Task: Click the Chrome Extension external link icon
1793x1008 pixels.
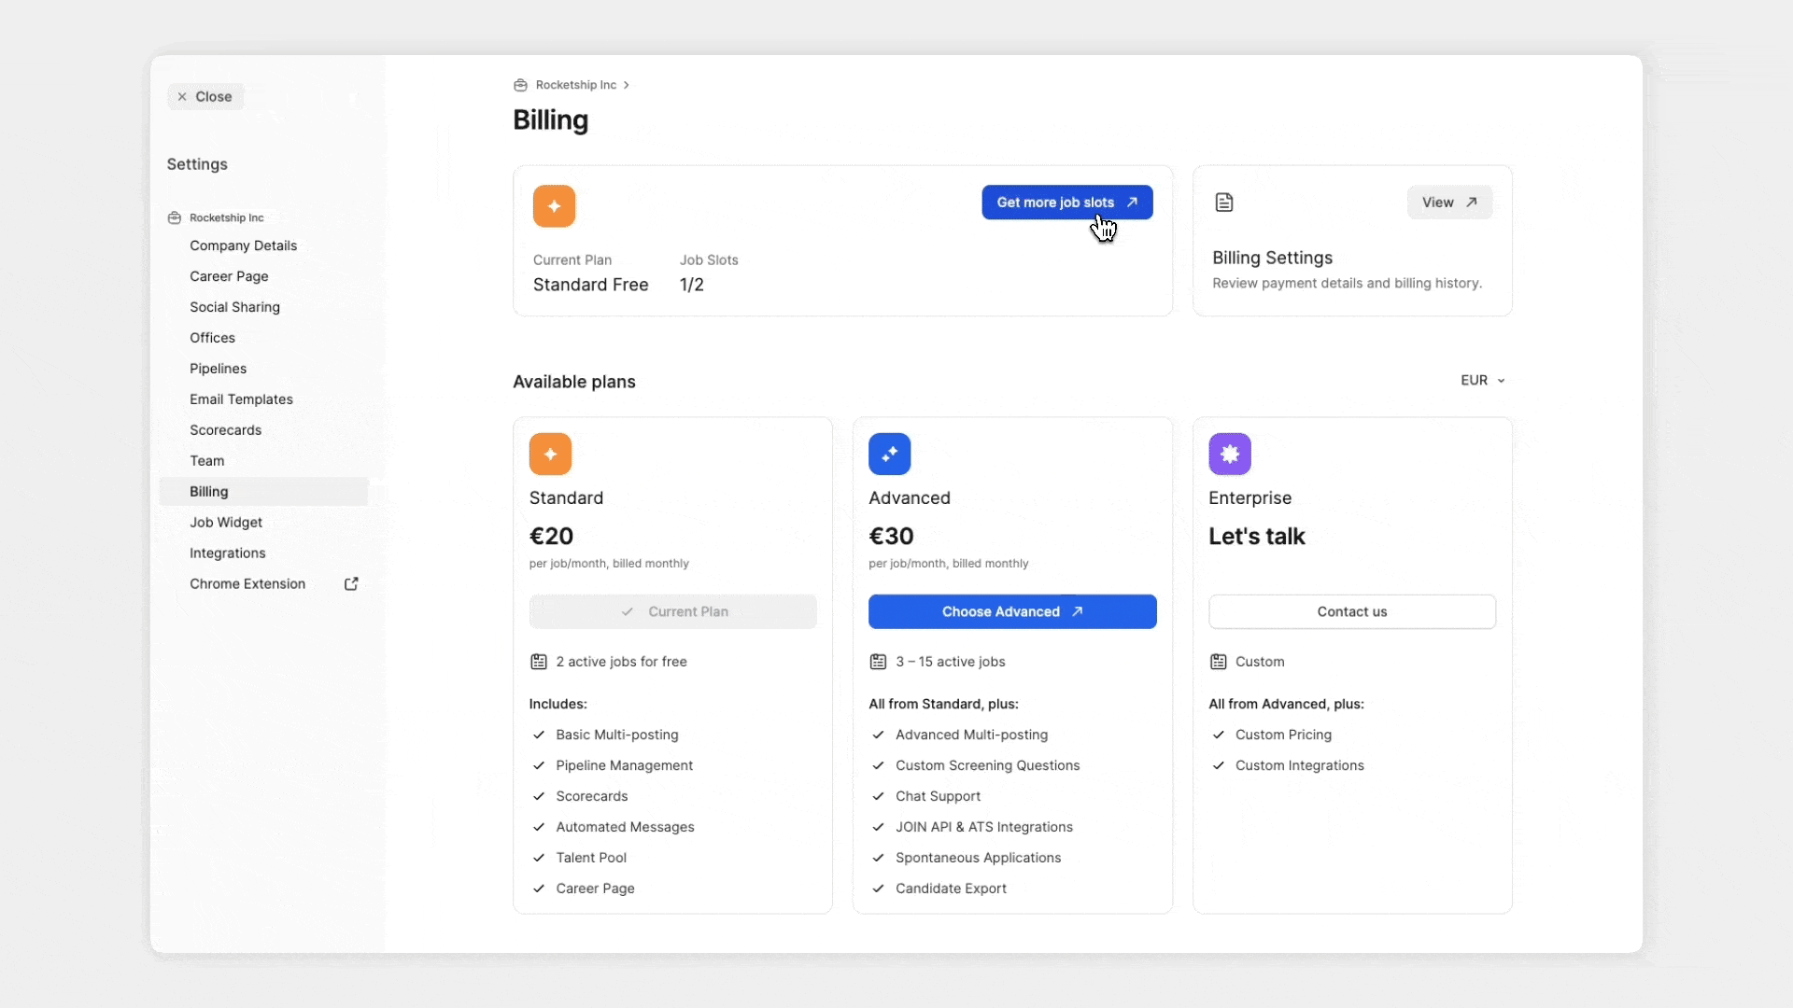Action: (351, 584)
